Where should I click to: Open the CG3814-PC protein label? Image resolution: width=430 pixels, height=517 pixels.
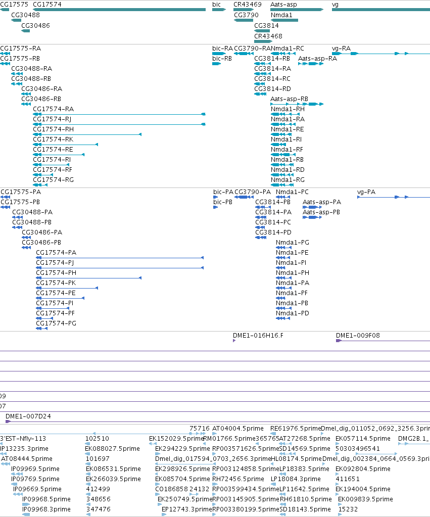tap(273, 222)
